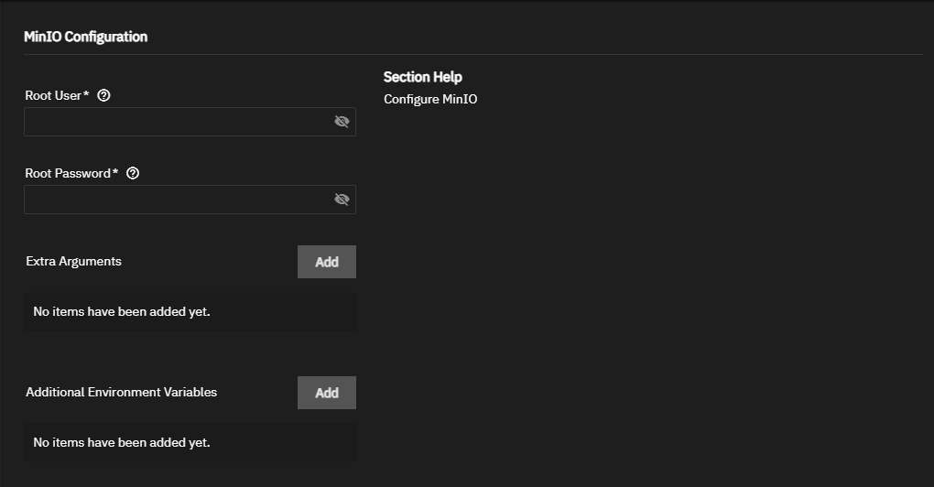Open the Root Password help tooltip icon
934x487 pixels.
coord(133,173)
